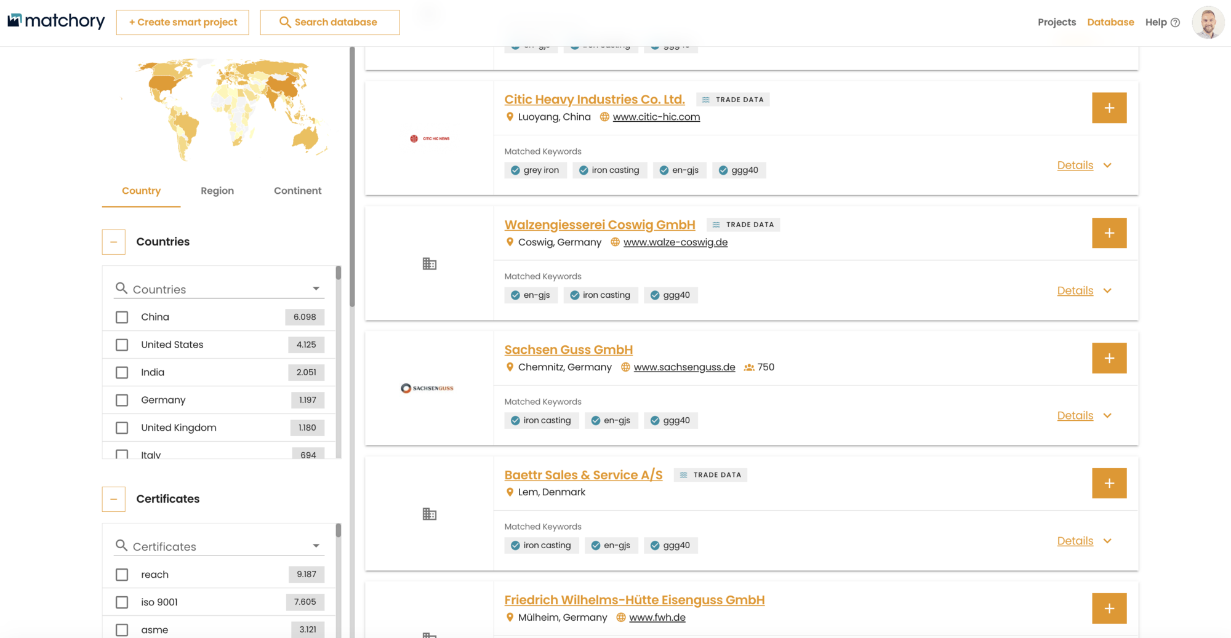1231x638 pixels.
Task: Click the Citic Hic company logo
Action: [430, 138]
